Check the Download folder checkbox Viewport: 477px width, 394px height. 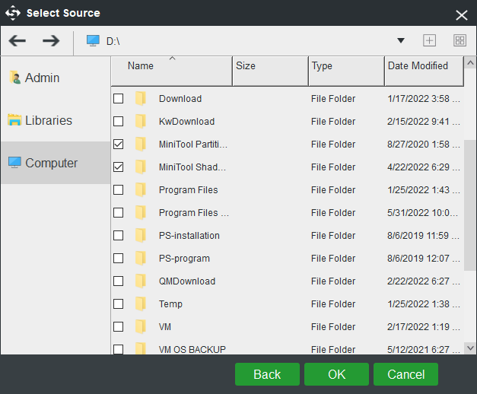tap(118, 99)
